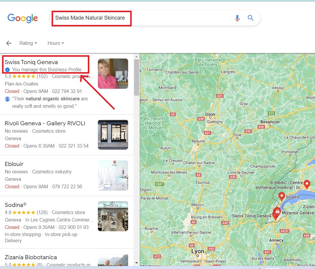Click the Besançon label on the map
Image resolution: width=315 pixels, height=269 pixels.
tap(270, 122)
